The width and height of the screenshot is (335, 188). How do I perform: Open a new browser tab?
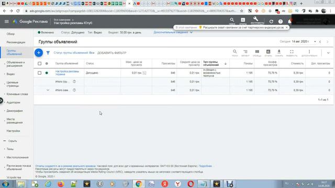(x=301, y=4)
